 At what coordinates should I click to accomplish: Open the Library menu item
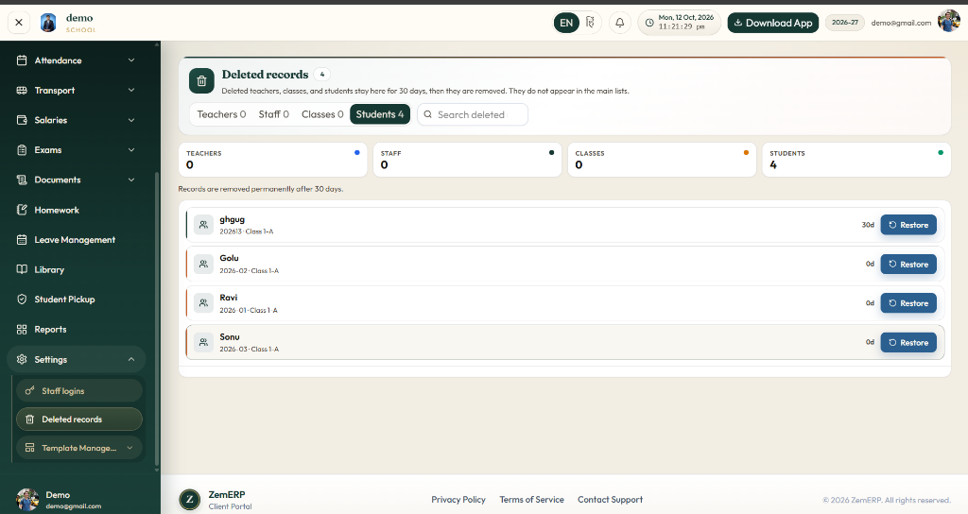coord(77,269)
